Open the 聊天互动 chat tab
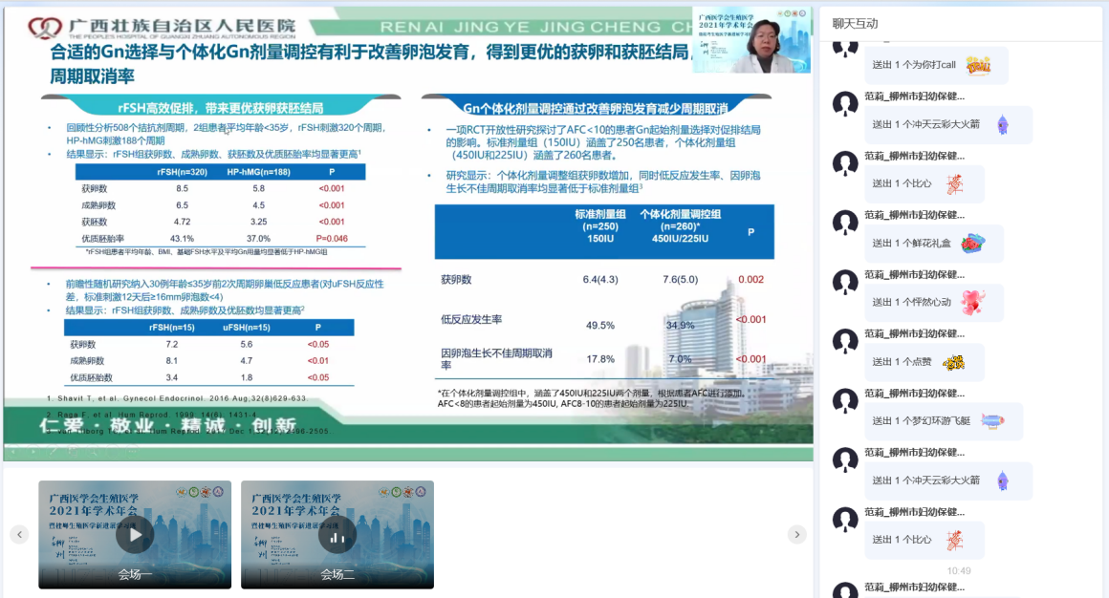This screenshot has width=1109, height=598. (855, 23)
